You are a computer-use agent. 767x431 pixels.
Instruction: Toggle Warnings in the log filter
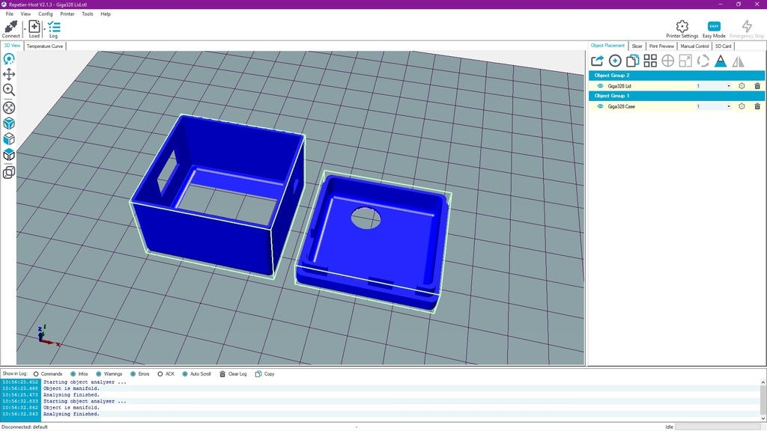109,374
